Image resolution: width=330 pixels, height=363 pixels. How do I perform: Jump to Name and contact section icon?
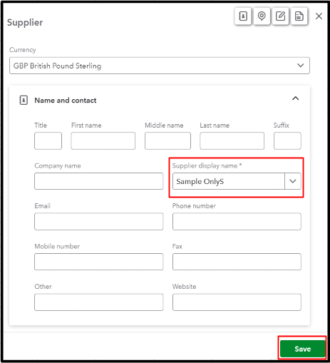[243, 16]
